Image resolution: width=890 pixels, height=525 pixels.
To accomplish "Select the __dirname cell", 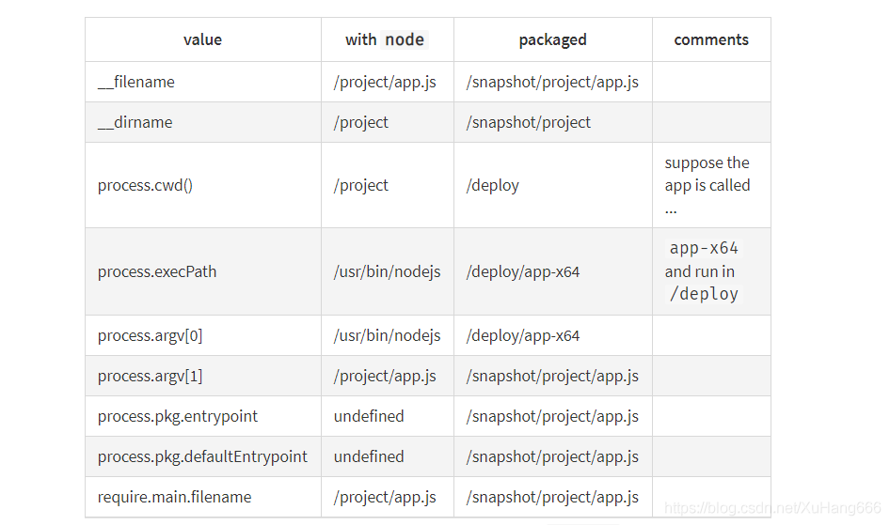I will (x=202, y=122).
